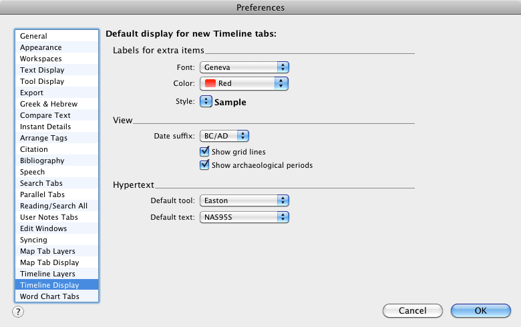Open the help question mark button

18,312
